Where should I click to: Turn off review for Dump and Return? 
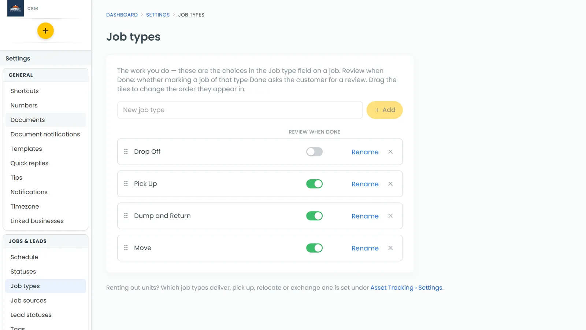[x=314, y=216]
